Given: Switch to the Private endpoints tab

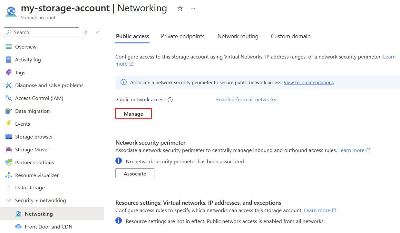Looking at the screenshot, I should 182,36.
